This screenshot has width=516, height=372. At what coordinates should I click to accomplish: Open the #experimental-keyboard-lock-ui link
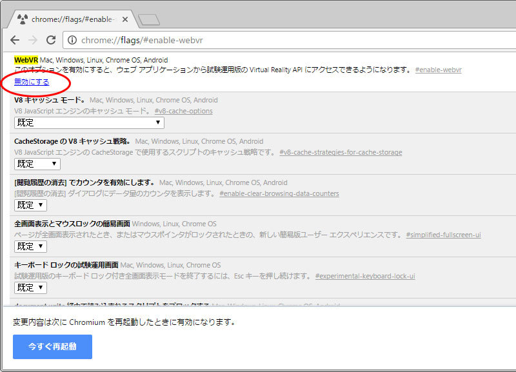[365, 276]
